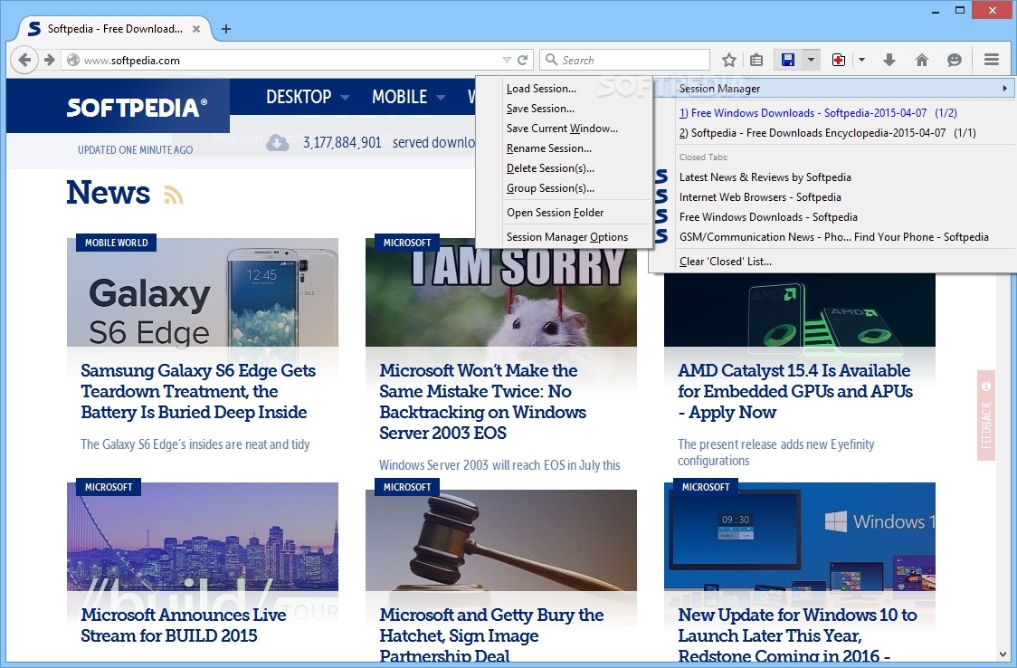This screenshot has height=668, width=1017.
Task: Open the Session Manager toolbar dropdown arrow
Action: (x=811, y=60)
